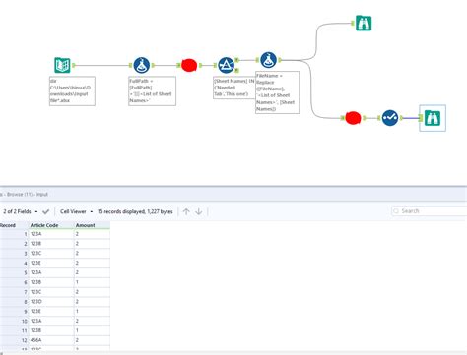Select Article Code cell in record 8
Image resolution: width=467 pixels, height=355 pixels.
51,302
